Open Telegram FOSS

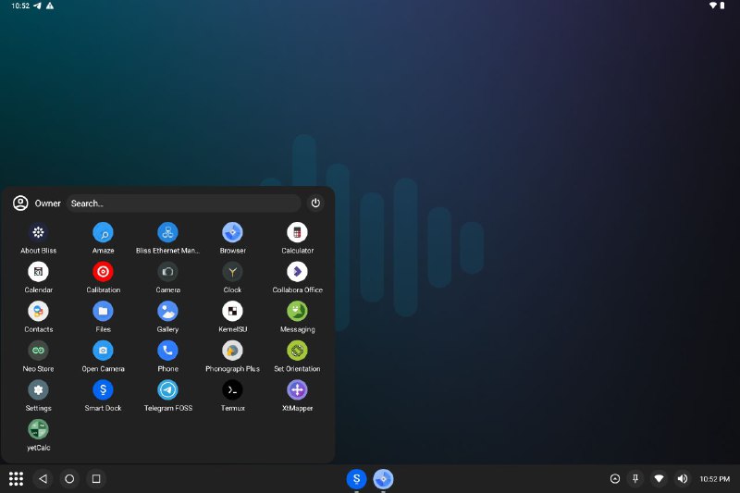(x=167, y=389)
